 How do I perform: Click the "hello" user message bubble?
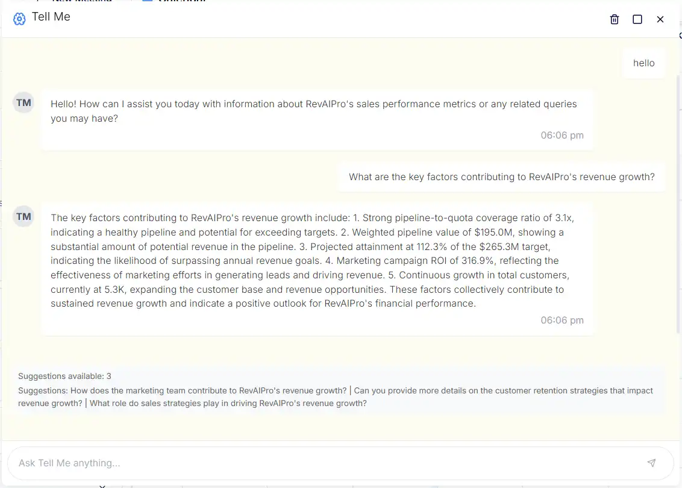(643, 63)
